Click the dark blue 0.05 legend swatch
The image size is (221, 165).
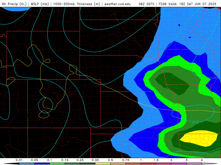click(x=42, y=164)
